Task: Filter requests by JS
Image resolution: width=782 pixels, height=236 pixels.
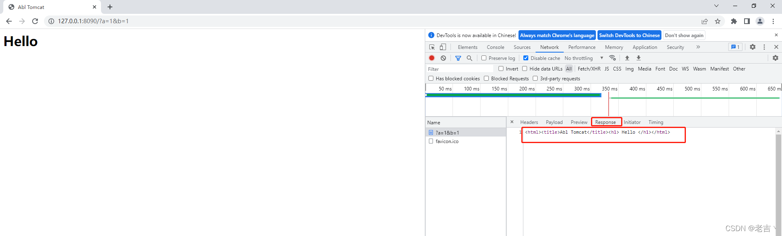Action: coord(607,69)
